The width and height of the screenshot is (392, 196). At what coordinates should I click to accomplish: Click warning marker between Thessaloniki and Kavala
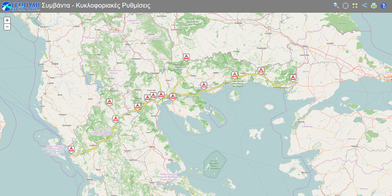coord(204,85)
